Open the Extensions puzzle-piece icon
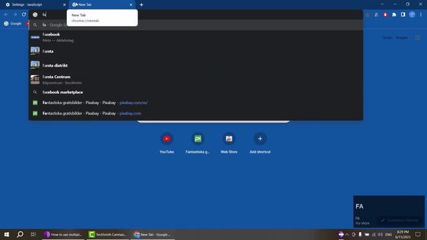 click(x=394, y=15)
